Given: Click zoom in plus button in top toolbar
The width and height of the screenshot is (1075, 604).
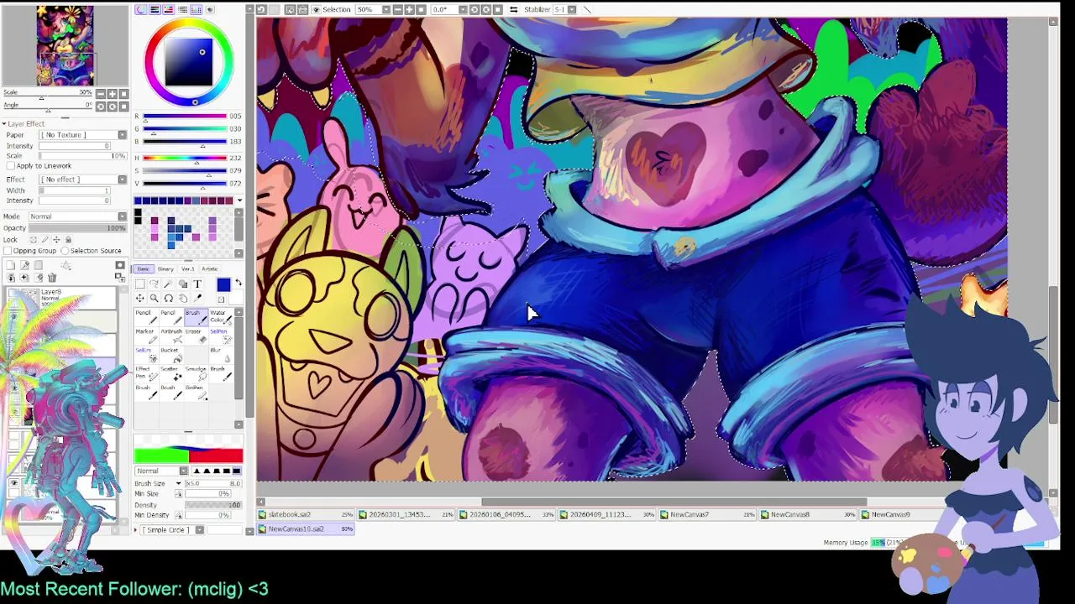Looking at the screenshot, I should [x=409, y=9].
